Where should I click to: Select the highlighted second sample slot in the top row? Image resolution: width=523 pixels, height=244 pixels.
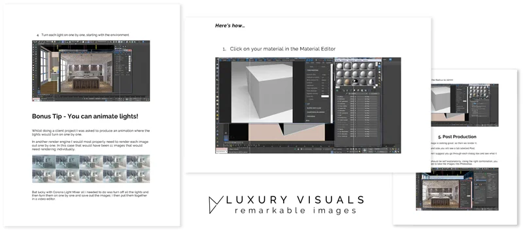coord(347,66)
